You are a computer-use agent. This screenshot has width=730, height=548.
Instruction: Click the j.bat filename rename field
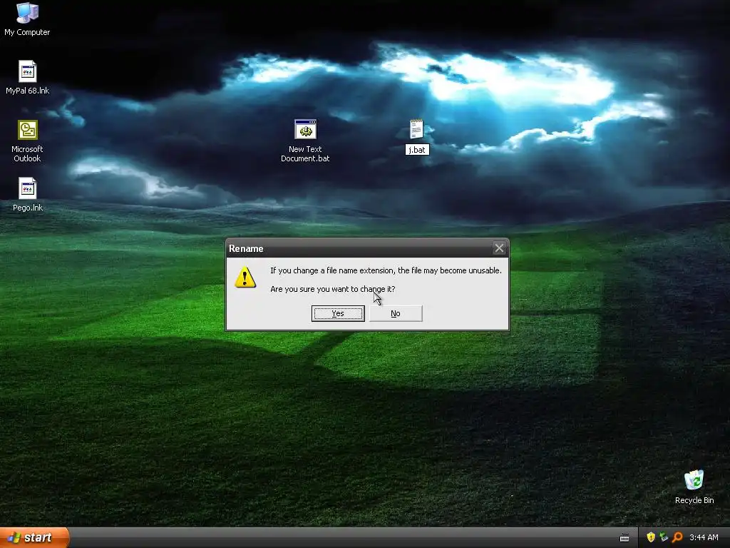(x=416, y=150)
